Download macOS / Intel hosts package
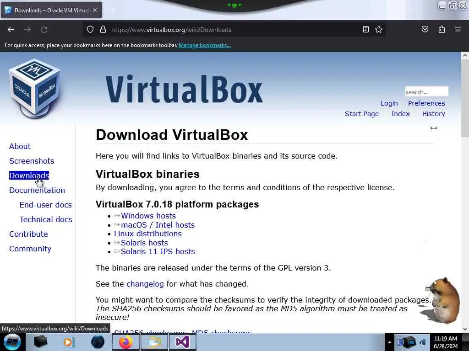Image resolution: width=469 pixels, height=351 pixels. (x=158, y=225)
